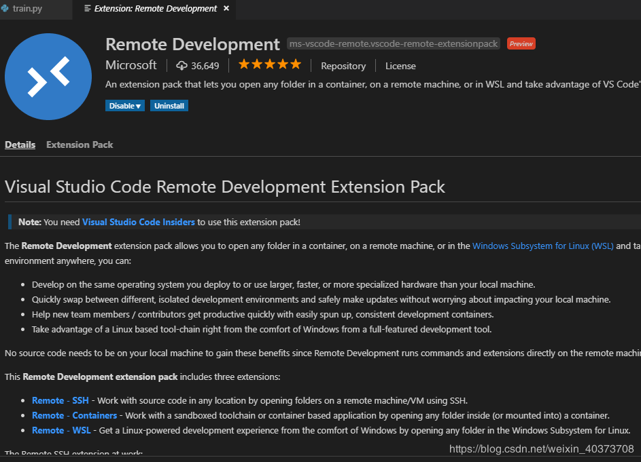
Task: Click 'includes three extensions' sentence
Action: 143,377
